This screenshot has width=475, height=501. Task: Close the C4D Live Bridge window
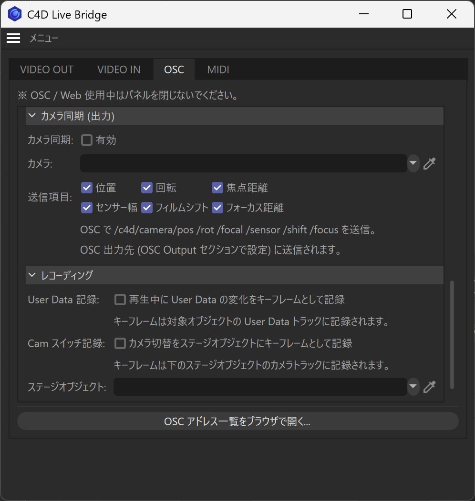coord(451,14)
